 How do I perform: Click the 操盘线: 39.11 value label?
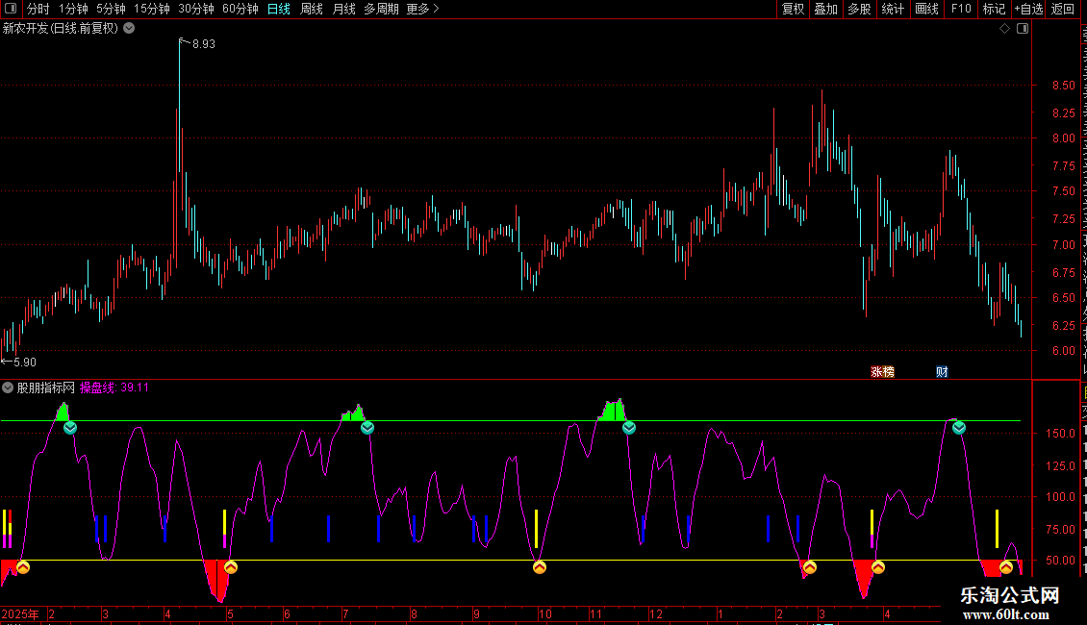(x=114, y=388)
